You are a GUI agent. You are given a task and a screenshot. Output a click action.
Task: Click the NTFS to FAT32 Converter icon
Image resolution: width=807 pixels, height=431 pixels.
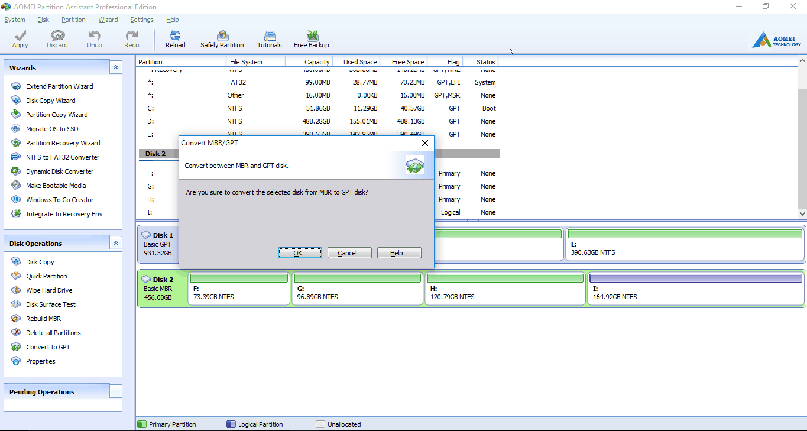point(16,157)
